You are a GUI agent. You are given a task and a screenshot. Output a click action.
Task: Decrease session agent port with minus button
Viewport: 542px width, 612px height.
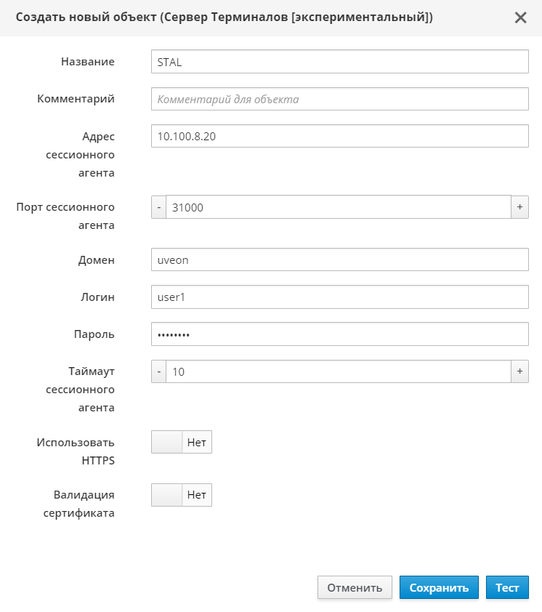[x=158, y=207]
